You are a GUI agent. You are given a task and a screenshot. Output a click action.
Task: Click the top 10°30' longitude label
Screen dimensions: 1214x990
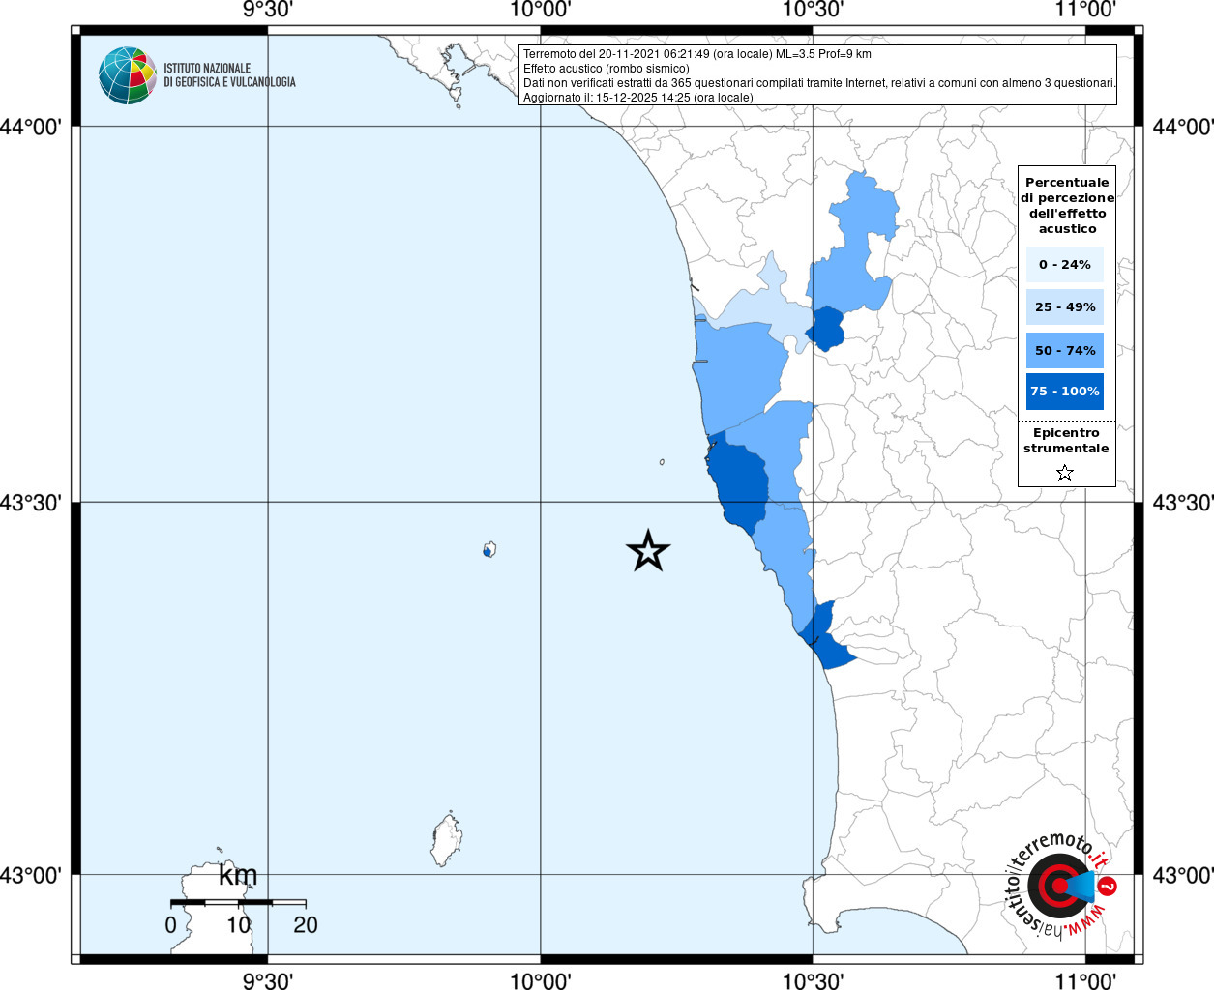point(814,10)
